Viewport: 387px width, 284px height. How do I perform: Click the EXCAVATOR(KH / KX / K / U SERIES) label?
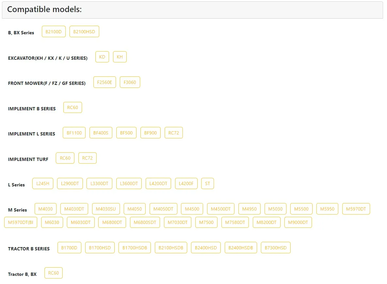click(x=48, y=58)
